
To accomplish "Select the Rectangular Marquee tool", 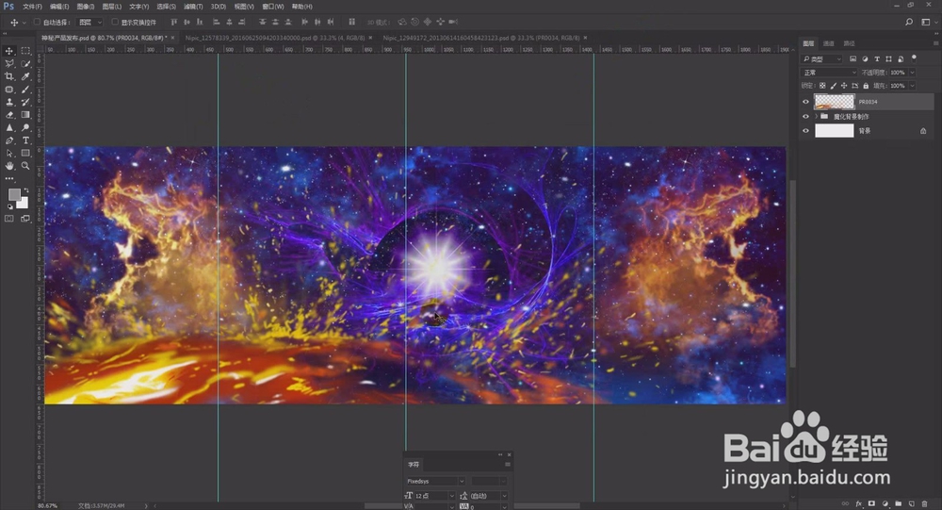I will click(x=25, y=51).
